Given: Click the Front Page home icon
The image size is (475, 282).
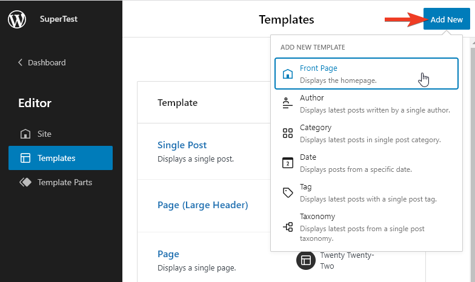Looking at the screenshot, I should tap(288, 74).
